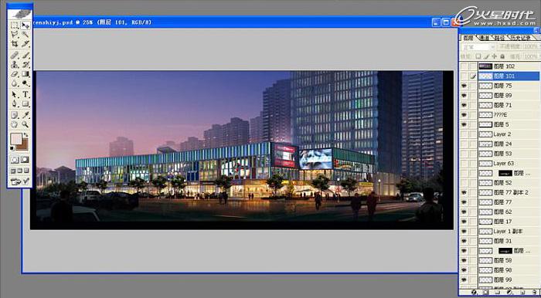
Task: Select Layer 1 副本 row
Action: tap(509, 231)
